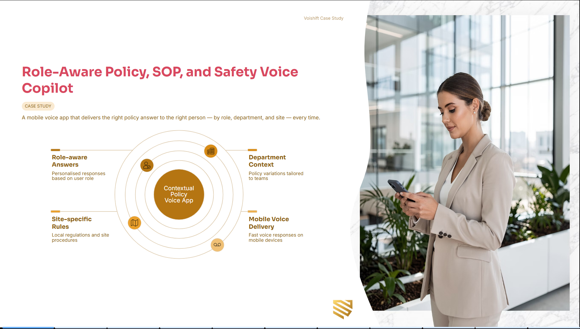Click the voicemail icon near Mobile Voice Delivery
This screenshot has width=580, height=329.
click(217, 245)
